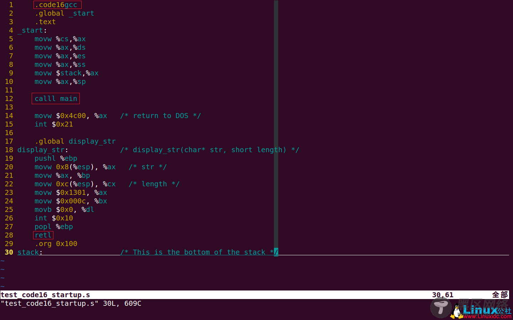Click movw 0x8(%esp), %ax instruction
513x320 pixels.
coord(75,167)
